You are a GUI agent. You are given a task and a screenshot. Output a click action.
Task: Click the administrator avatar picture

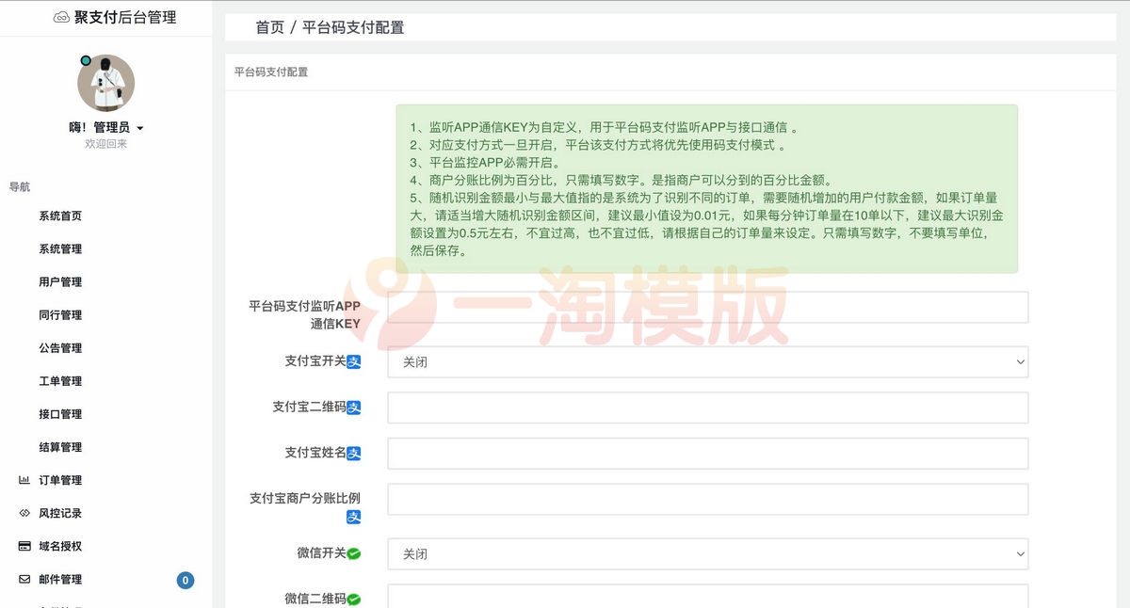click(x=106, y=83)
